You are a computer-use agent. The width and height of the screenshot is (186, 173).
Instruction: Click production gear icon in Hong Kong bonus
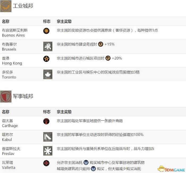(108, 58)
